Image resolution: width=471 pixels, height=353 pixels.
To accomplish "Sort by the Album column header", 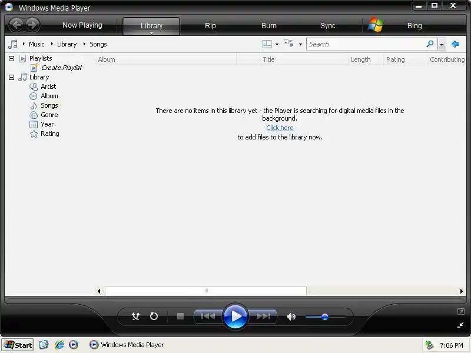I will pyautogui.click(x=165, y=59).
